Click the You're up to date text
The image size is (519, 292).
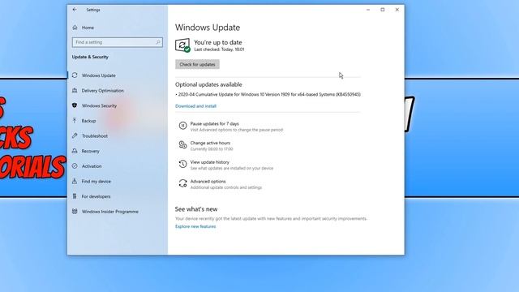pyautogui.click(x=218, y=42)
